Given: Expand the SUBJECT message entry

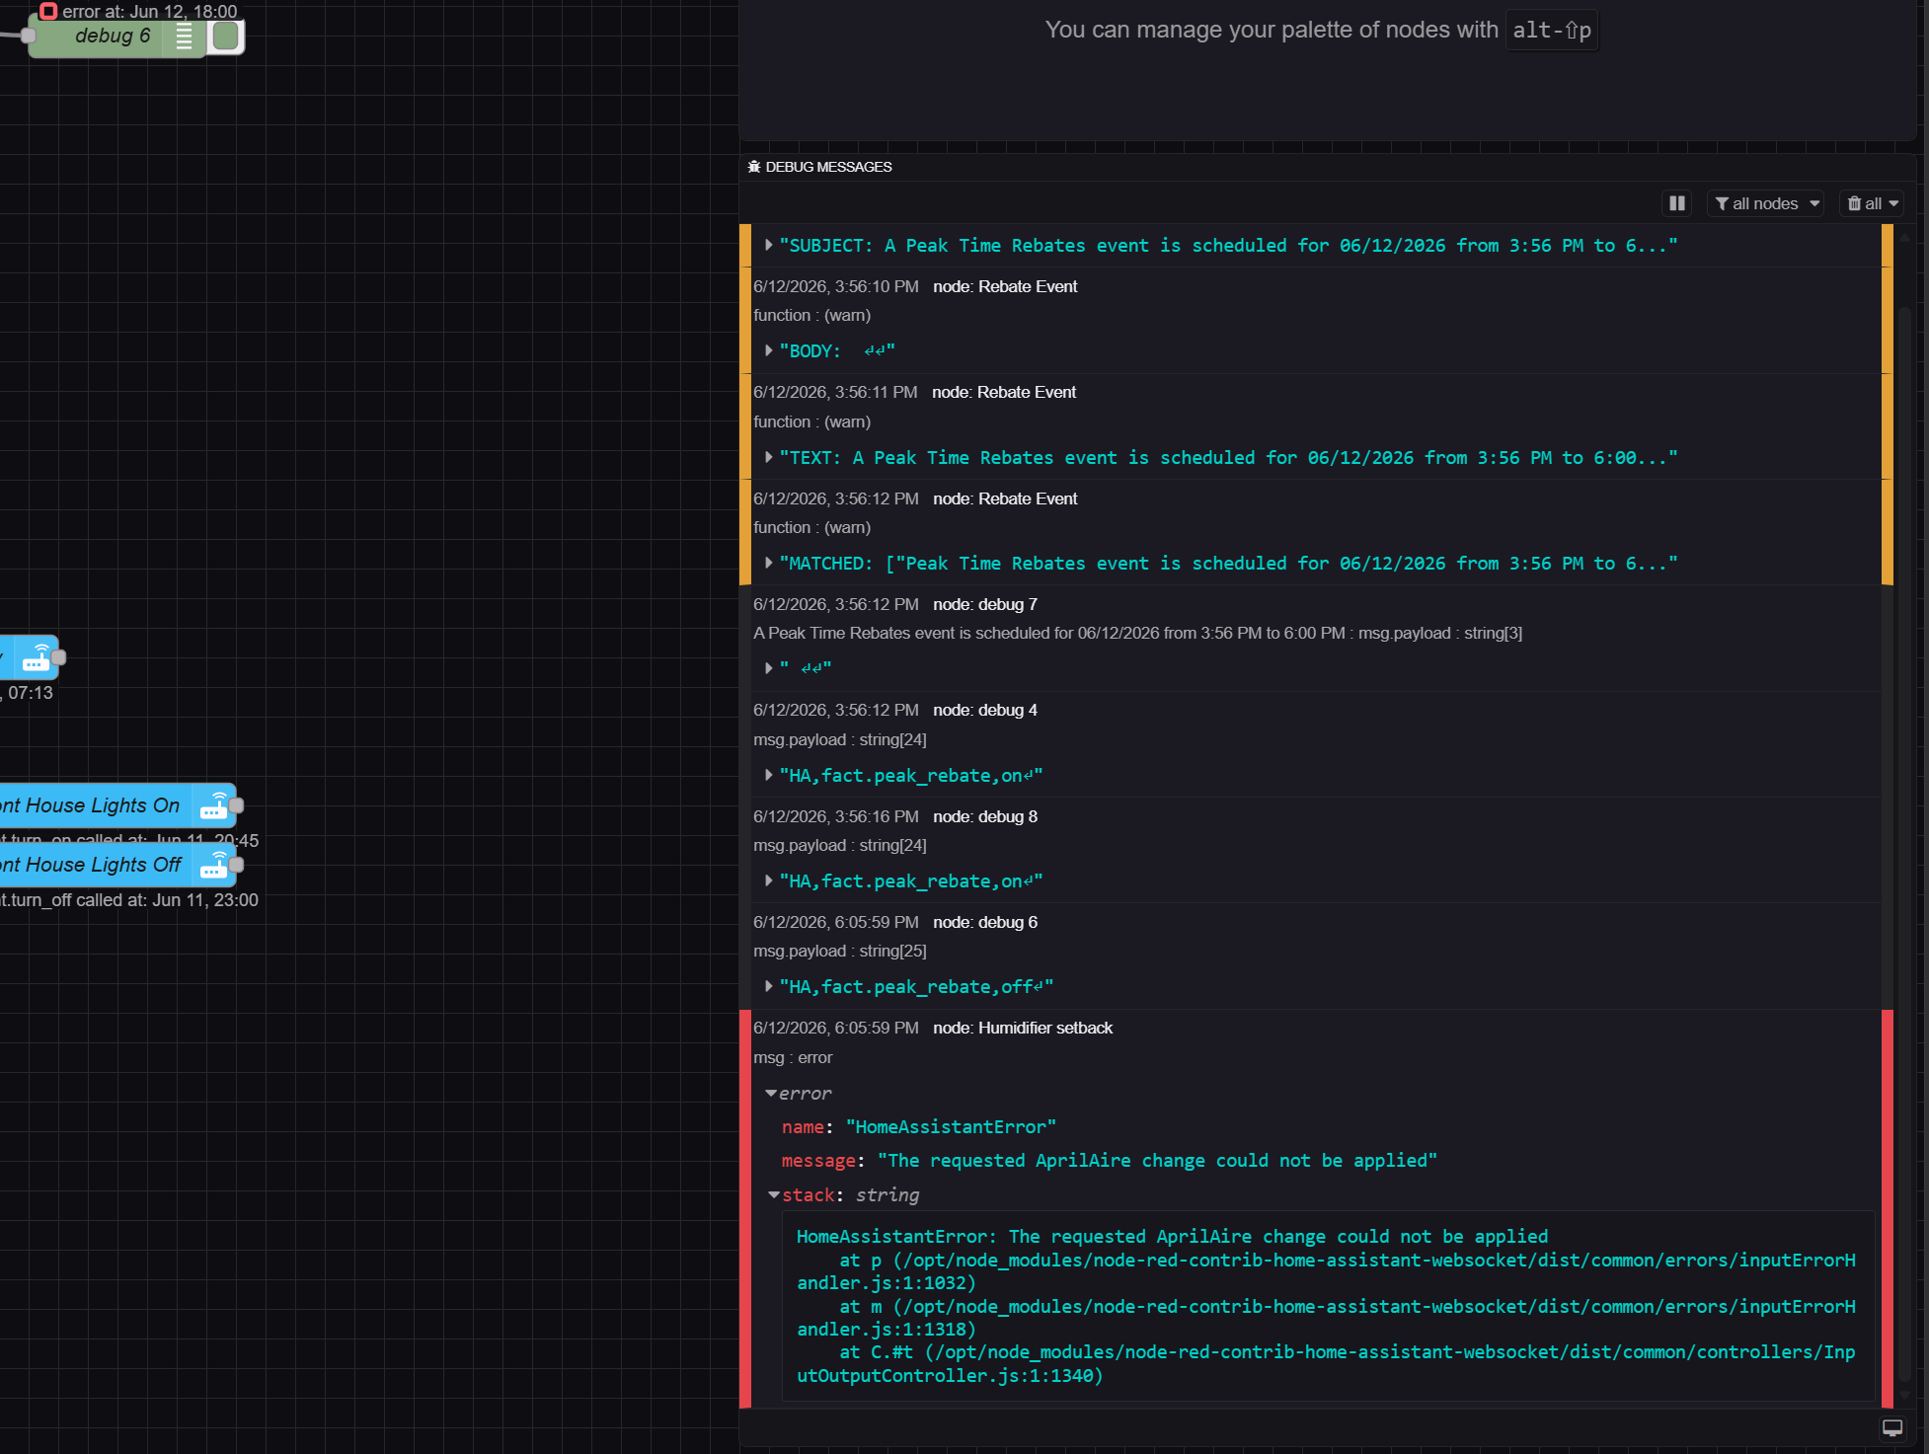Looking at the screenshot, I should (x=769, y=245).
